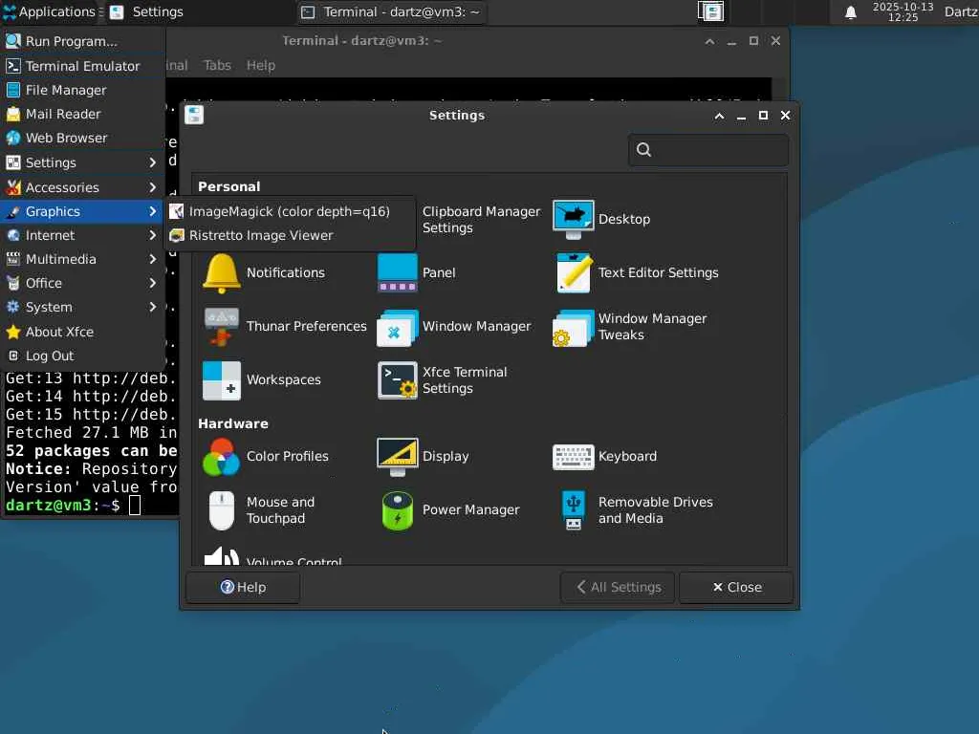Click the Close button in Settings
The height and width of the screenshot is (734, 979).
coord(737,588)
